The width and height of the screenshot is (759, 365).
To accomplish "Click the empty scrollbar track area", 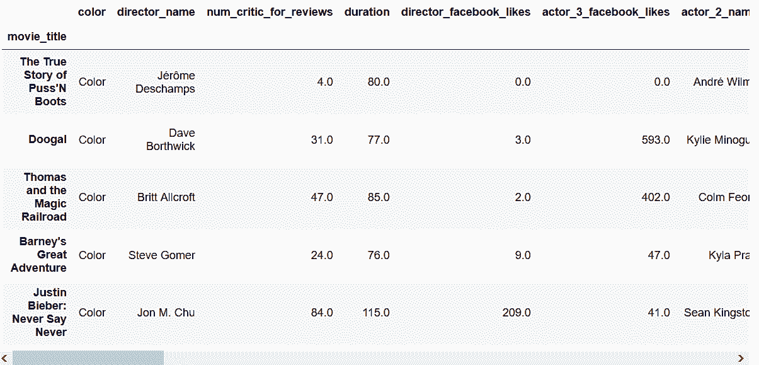I will (x=449, y=358).
